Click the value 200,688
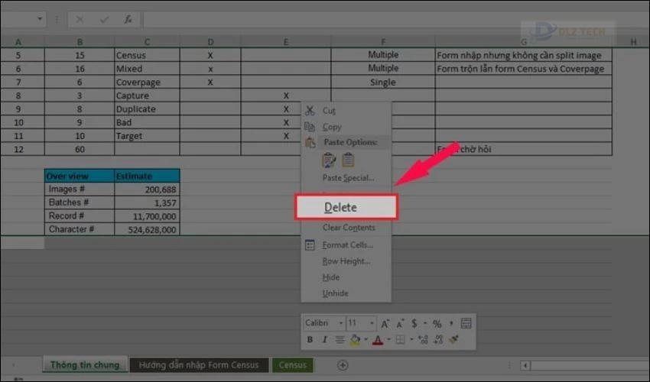 tap(147, 189)
